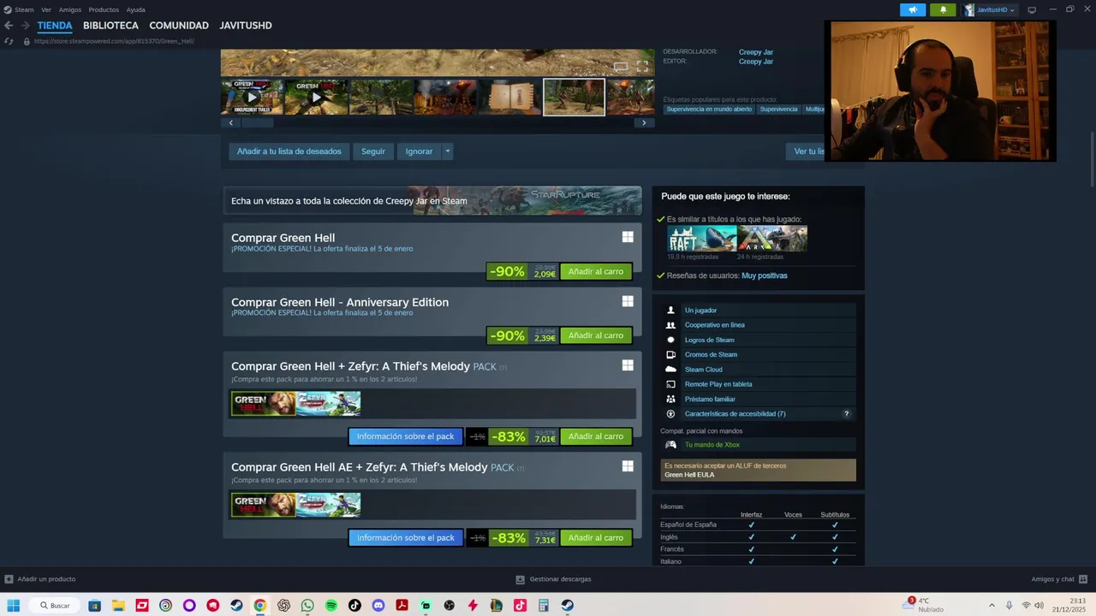
Task: Open Google Chrome from the taskbar
Action: (x=259, y=606)
